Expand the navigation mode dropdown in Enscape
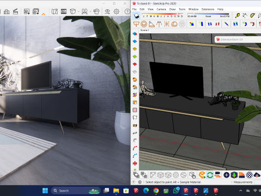261x196 pixels. tap(90, 11)
